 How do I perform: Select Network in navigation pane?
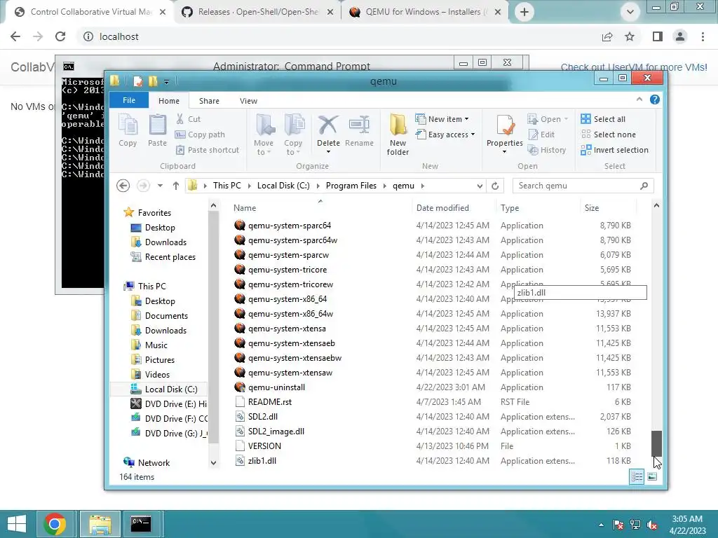(154, 462)
